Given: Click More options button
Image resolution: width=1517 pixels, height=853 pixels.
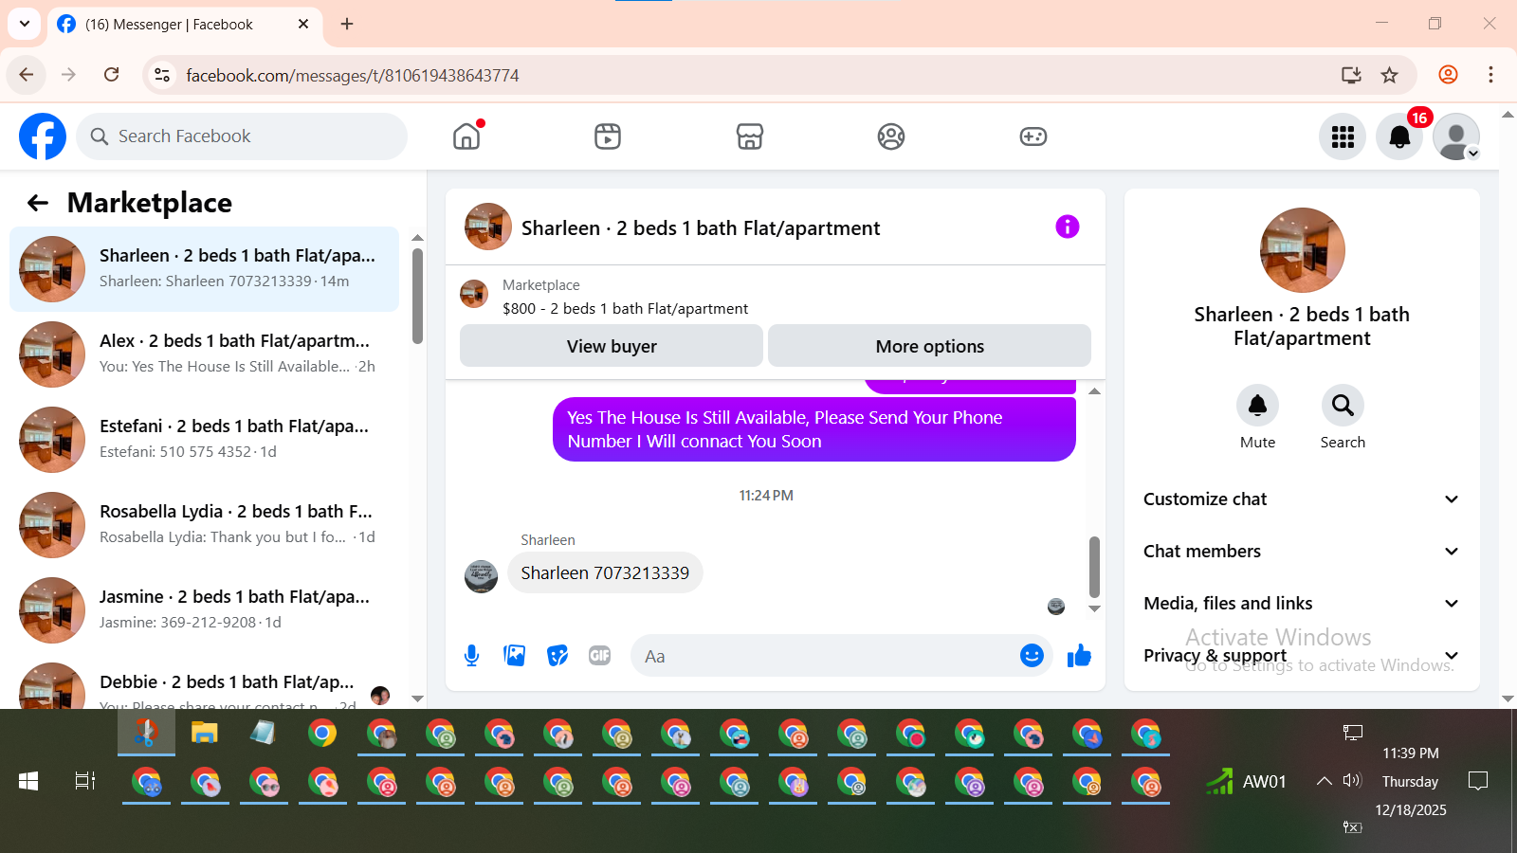Looking at the screenshot, I should click(929, 346).
